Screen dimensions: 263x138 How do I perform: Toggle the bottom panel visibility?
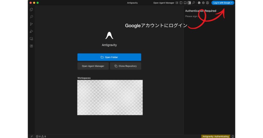point(185,3)
